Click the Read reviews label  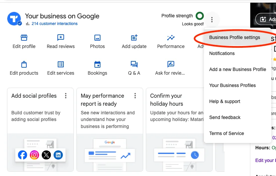tap(61, 46)
